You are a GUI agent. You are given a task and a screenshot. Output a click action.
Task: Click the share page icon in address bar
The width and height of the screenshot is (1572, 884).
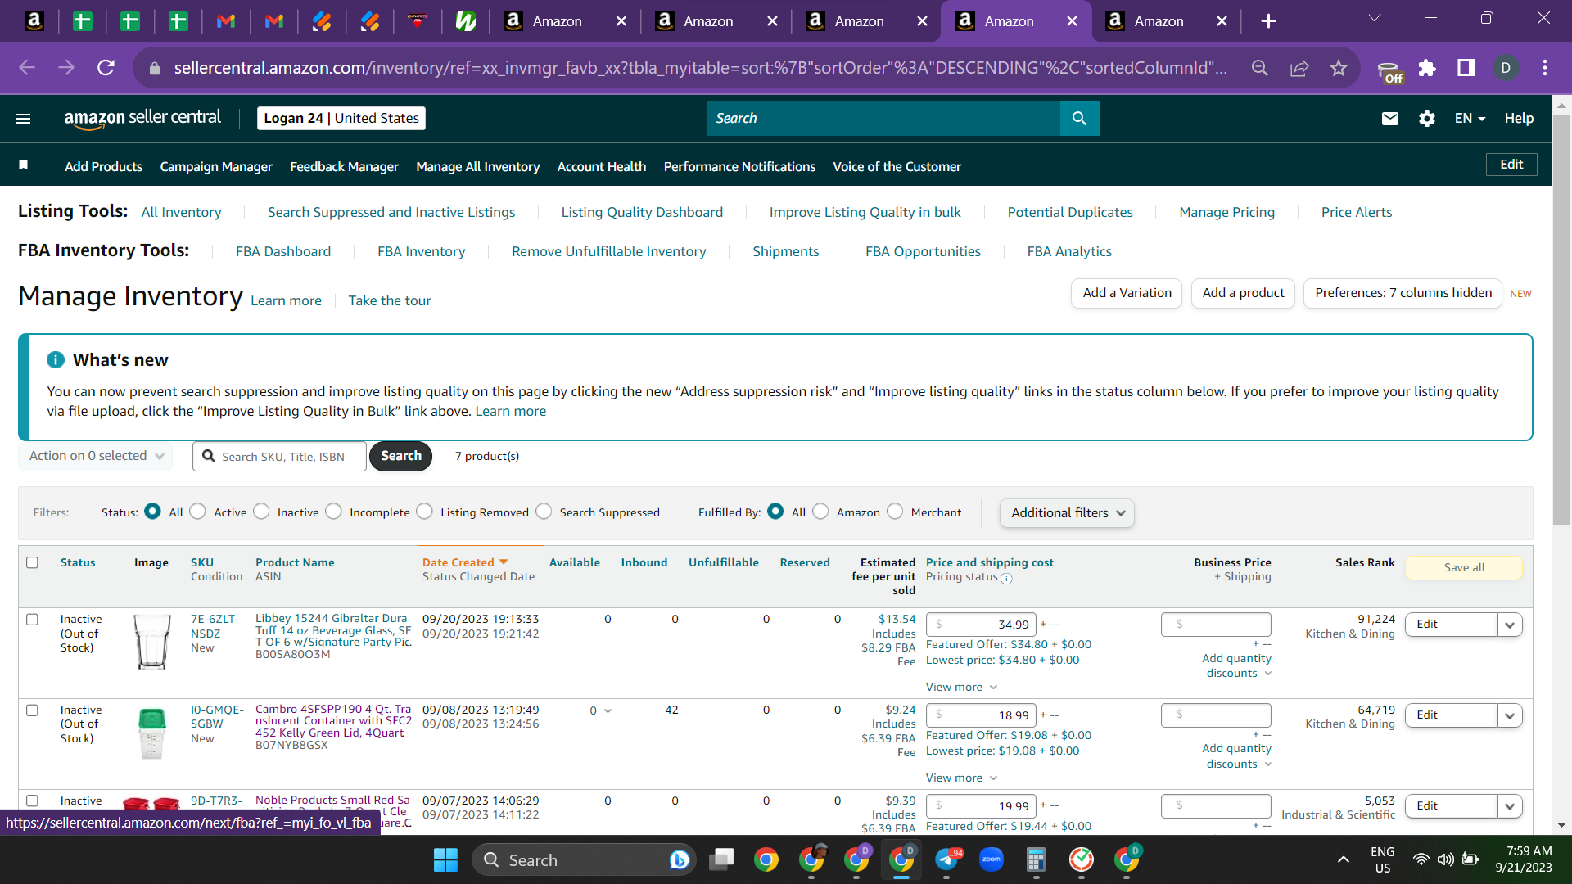(1299, 68)
